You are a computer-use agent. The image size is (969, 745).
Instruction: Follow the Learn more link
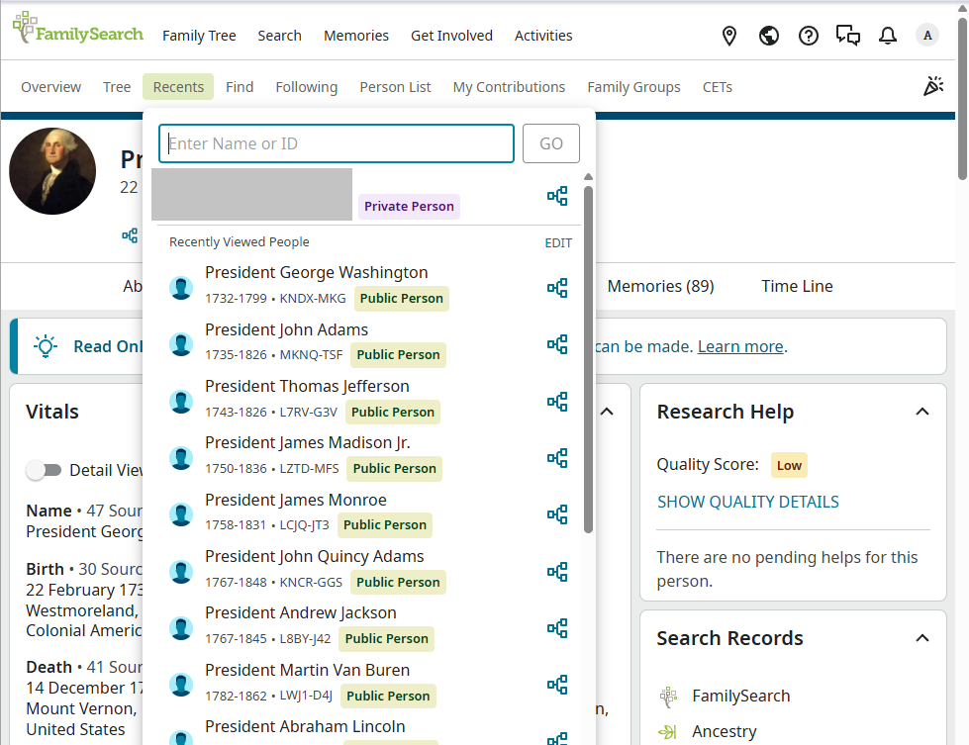[x=740, y=346]
